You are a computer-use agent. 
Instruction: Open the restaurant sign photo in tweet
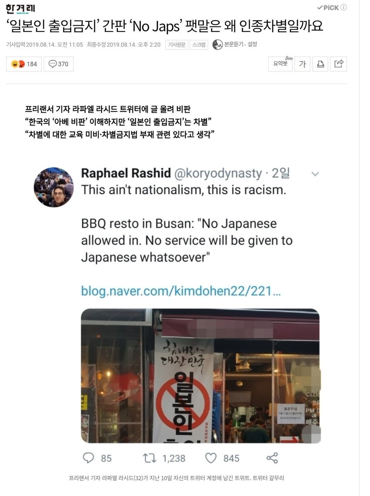[x=200, y=376]
